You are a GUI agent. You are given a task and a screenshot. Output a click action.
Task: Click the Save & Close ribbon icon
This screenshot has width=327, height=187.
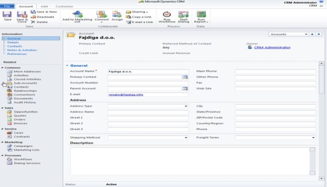[22, 15]
